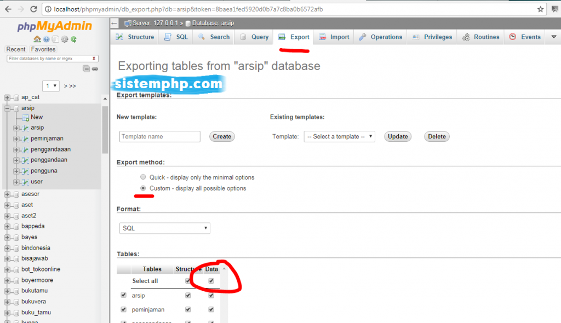This screenshot has height=323, width=561.
Task: Open the documentation help icon in sidebar
Action: [x=47, y=39]
